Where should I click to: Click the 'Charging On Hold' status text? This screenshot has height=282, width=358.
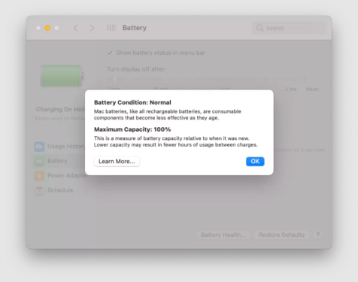pos(60,109)
